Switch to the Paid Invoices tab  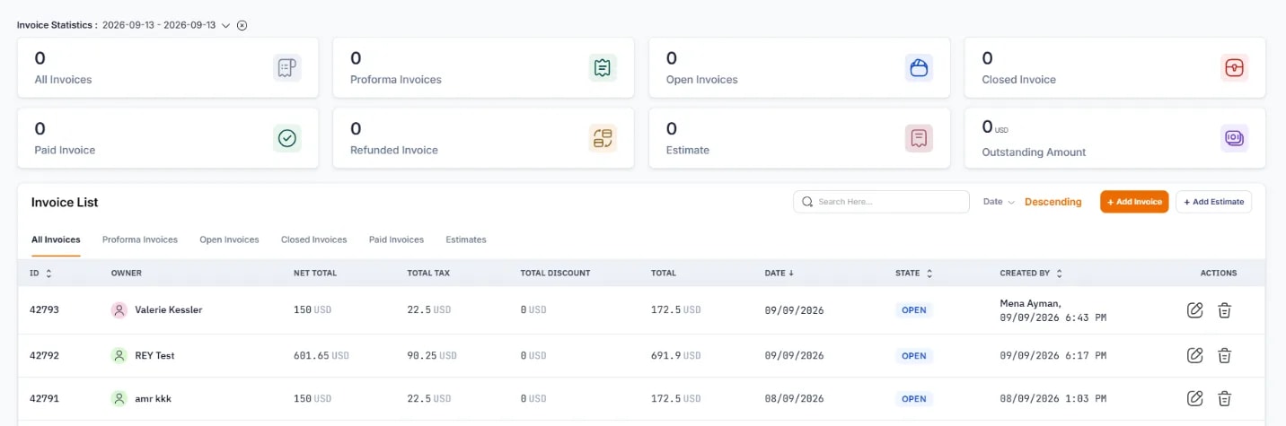(x=396, y=239)
